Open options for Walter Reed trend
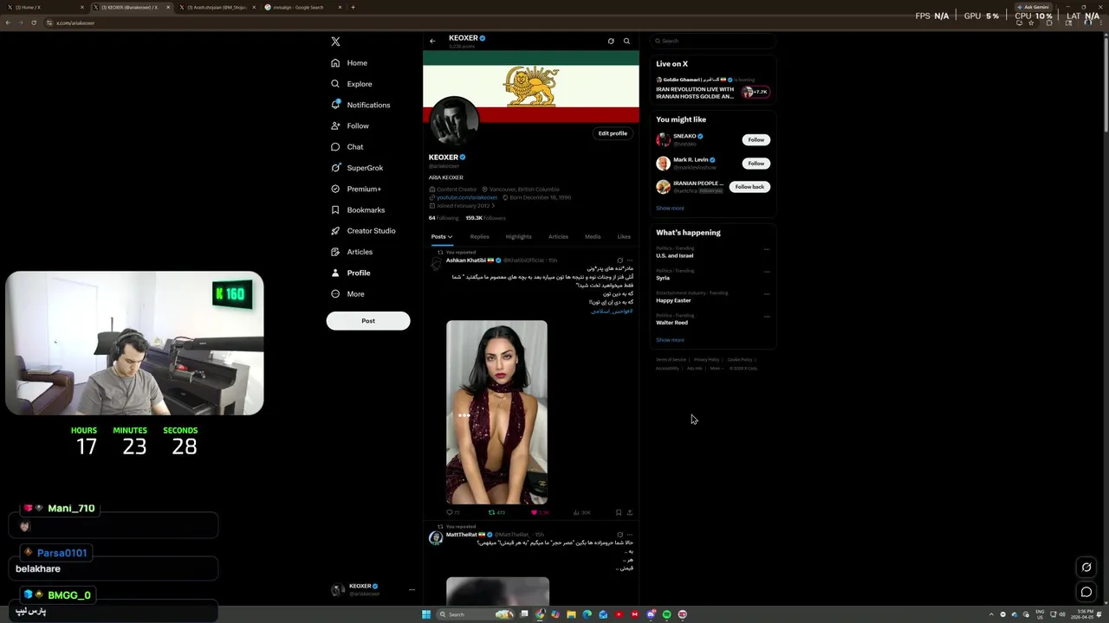1109x623 pixels. pyautogui.click(x=766, y=317)
